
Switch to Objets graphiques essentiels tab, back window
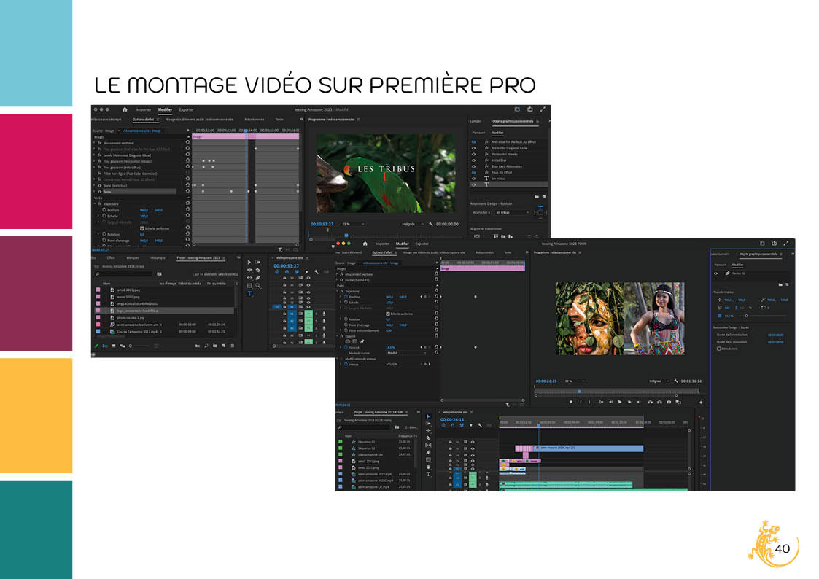[513, 121]
